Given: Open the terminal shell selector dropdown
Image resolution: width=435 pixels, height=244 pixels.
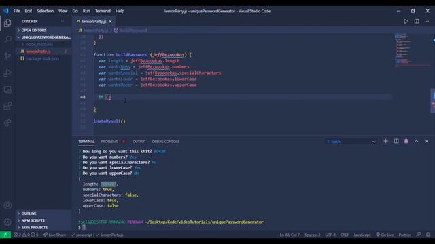Looking at the screenshot, I should coord(351,142).
